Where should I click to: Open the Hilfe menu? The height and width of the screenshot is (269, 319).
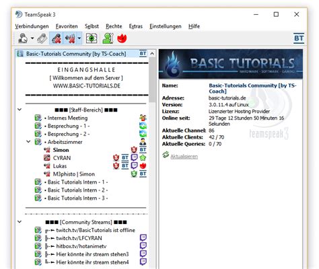tap(194, 26)
